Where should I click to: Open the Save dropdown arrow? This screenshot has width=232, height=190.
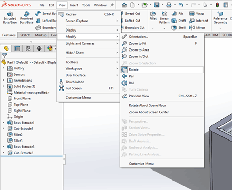(162, 5)
